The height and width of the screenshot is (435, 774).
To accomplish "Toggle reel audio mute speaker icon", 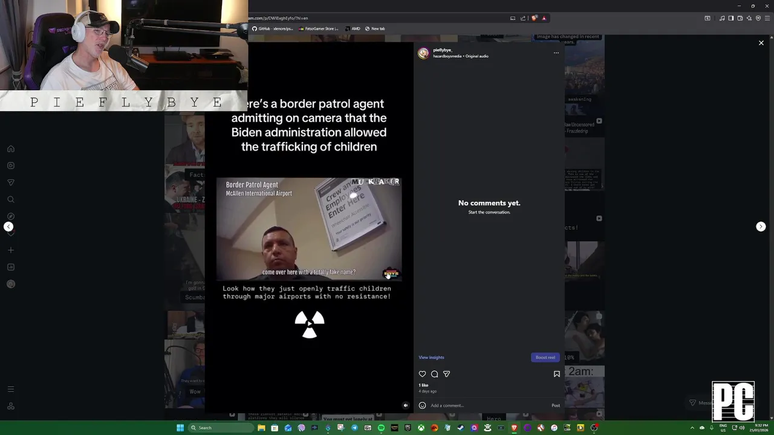I will tap(406, 405).
